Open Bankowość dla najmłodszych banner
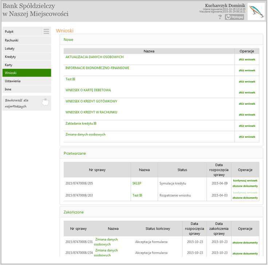The width and height of the screenshot is (268, 265). point(27,103)
